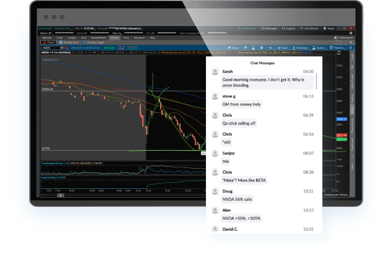Open the Buttons sidebar panel
Image resolution: width=391 pixels, height=257 pixels.
pyautogui.click(x=352, y=98)
